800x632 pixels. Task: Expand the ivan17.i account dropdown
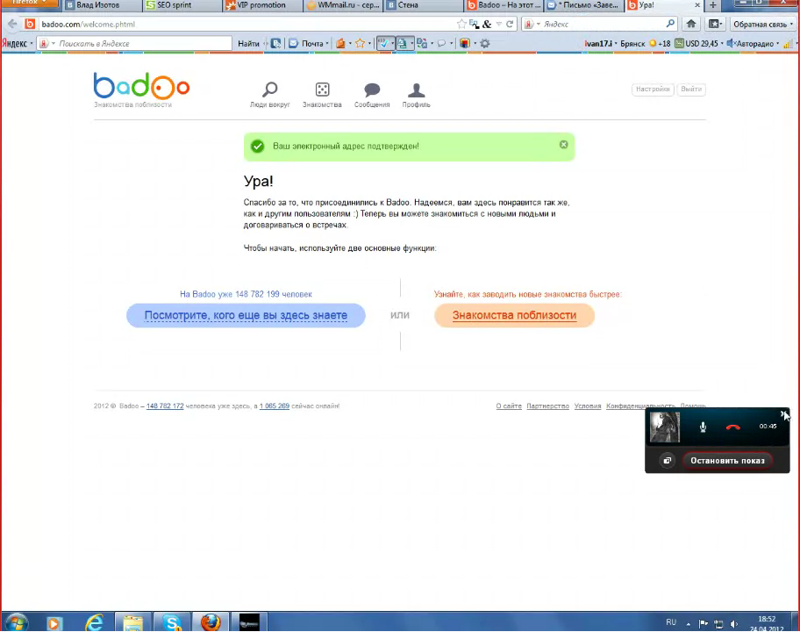601,43
